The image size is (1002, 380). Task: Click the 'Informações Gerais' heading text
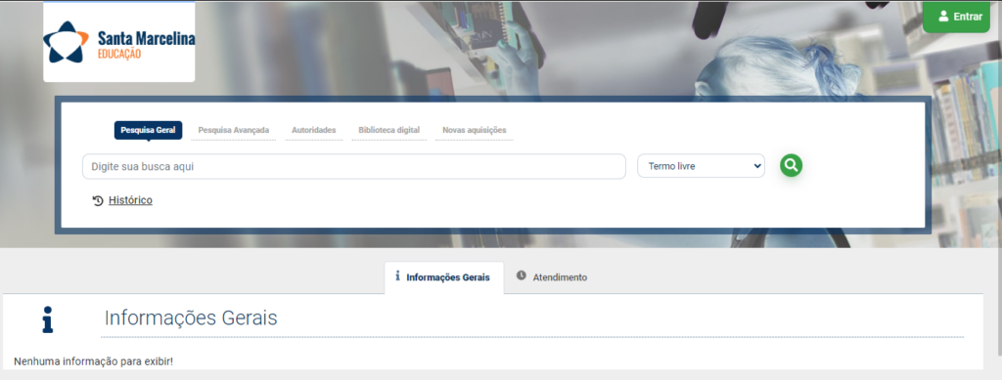click(191, 317)
